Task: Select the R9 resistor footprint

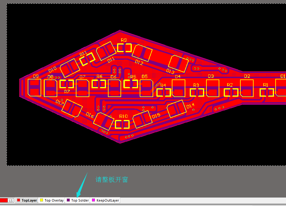Action: (124, 48)
